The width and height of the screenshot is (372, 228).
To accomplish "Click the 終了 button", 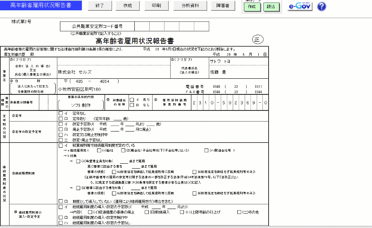I will click(100, 6).
